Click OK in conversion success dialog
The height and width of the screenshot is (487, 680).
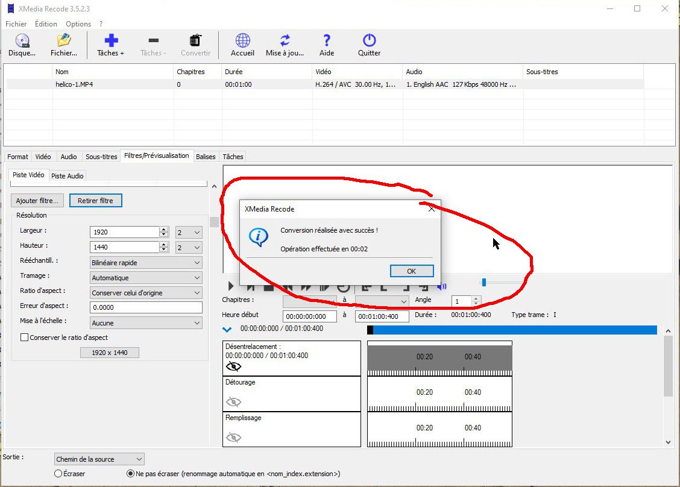coord(412,271)
